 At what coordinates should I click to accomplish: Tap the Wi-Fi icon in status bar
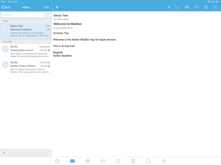click(x=209, y=2)
